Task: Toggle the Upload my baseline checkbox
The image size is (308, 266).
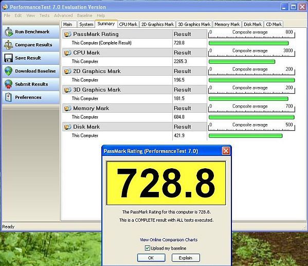Action: [147, 248]
